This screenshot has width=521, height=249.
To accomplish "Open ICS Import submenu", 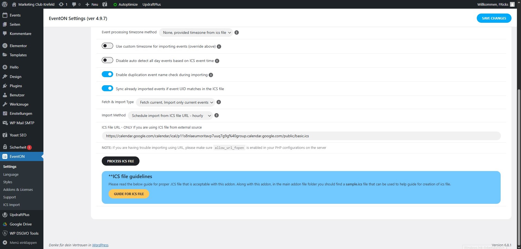I will pos(11,205).
